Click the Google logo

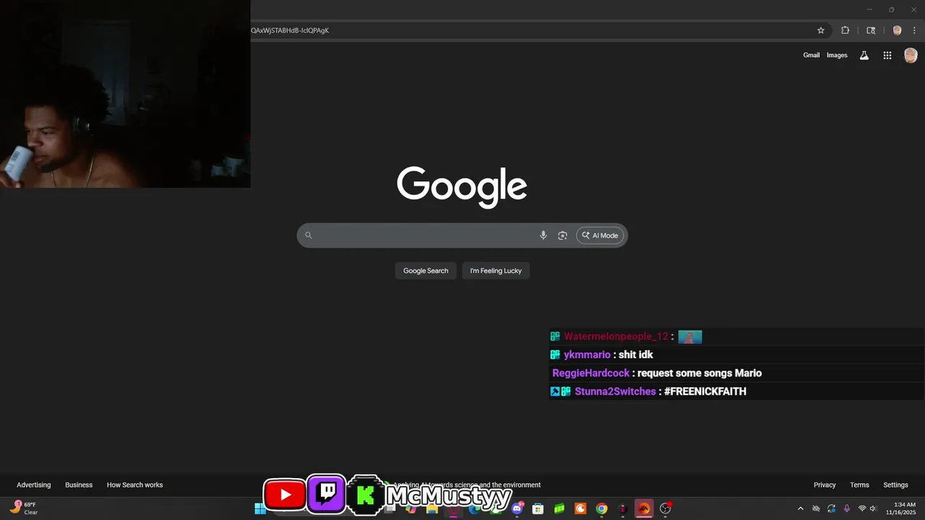tap(462, 186)
